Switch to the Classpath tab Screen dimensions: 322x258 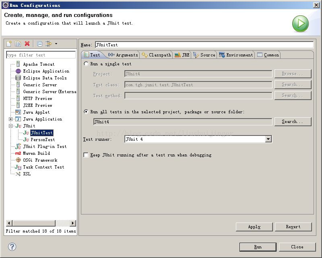(157, 55)
